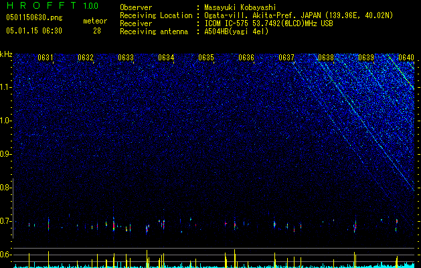Click the 0638 time marker
This screenshot has width=421, height=268.
(x=326, y=58)
